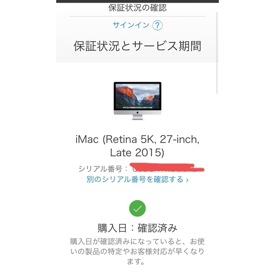
Task: Click the divider line below the page title
Action: (x=137, y=16)
